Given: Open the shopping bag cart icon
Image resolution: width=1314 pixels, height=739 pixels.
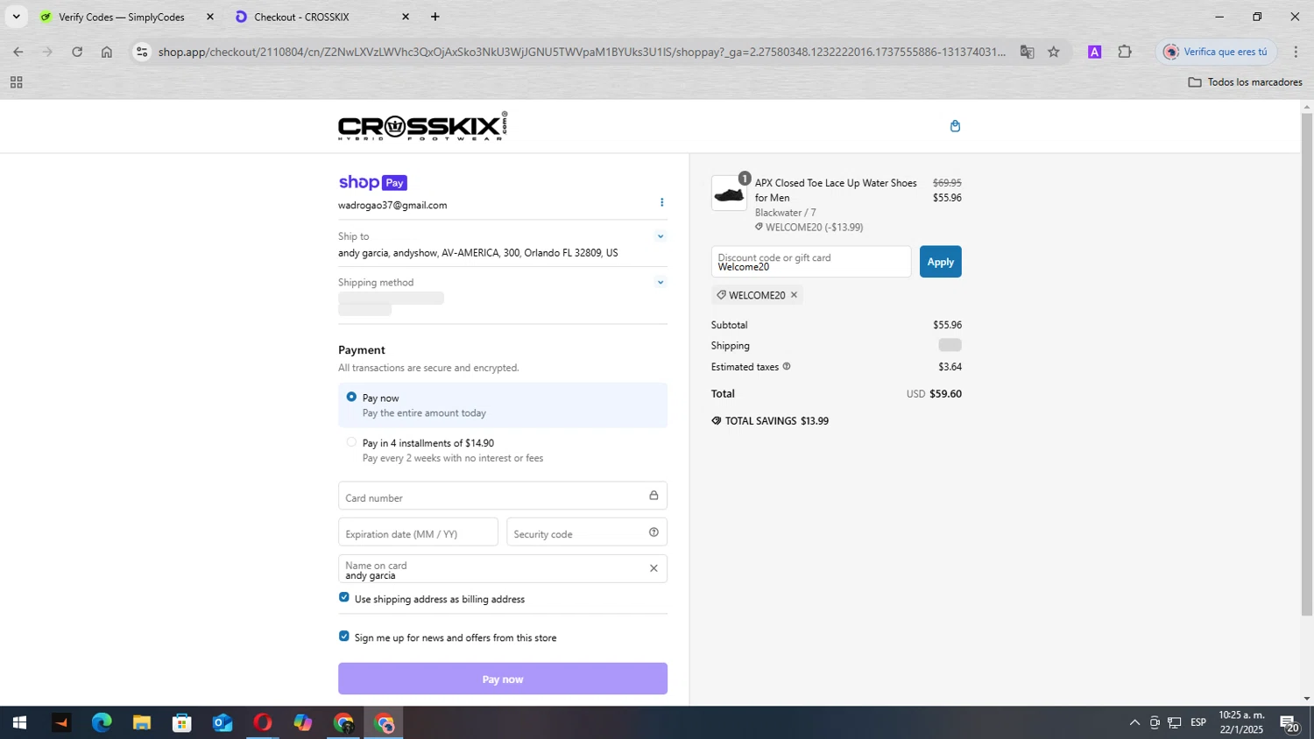Looking at the screenshot, I should coord(955,126).
